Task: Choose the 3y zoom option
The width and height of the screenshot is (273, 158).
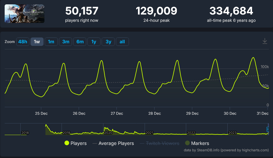Action: pyautogui.click(x=108, y=42)
